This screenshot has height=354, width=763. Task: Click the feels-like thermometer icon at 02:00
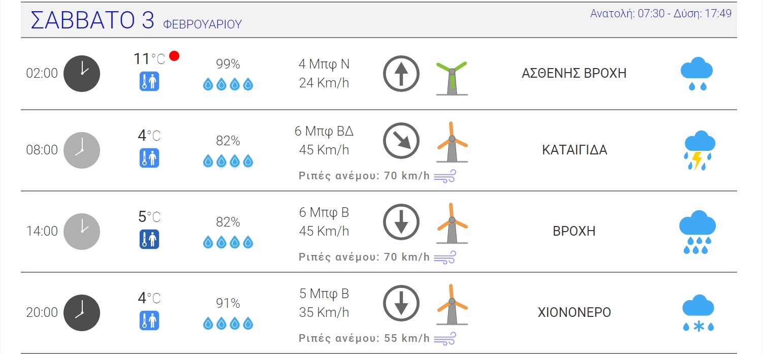click(x=149, y=82)
